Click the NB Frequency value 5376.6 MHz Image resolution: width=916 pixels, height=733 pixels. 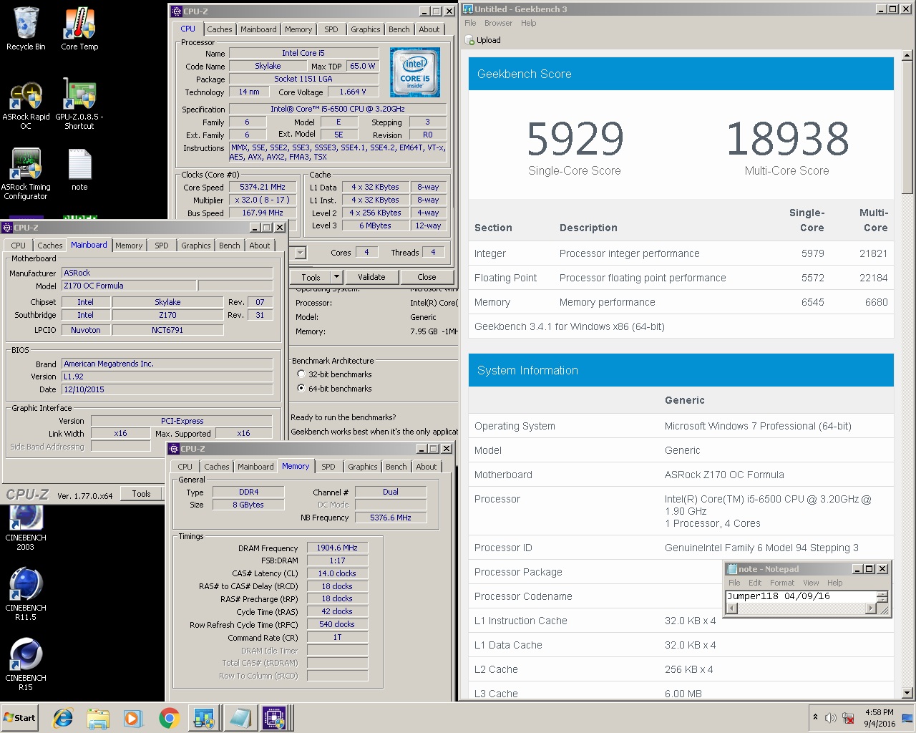(x=391, y=518)
